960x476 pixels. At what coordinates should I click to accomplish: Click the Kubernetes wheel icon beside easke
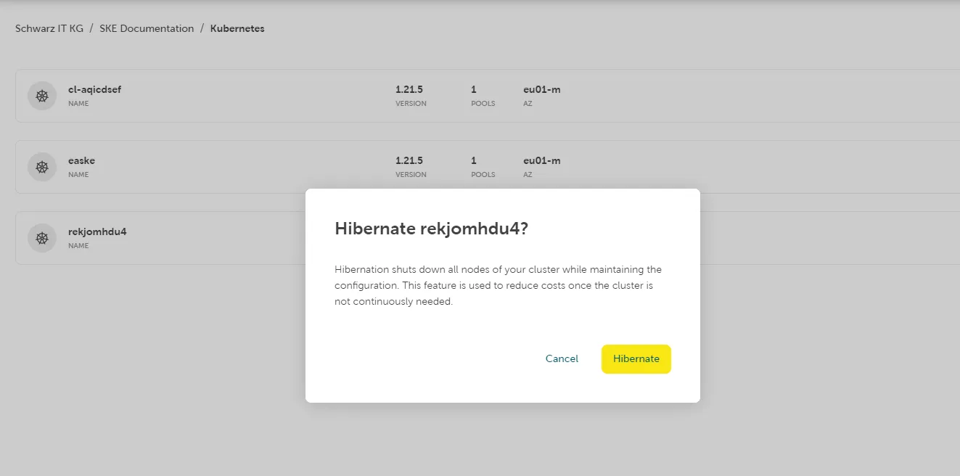click(x=42, y=167)
